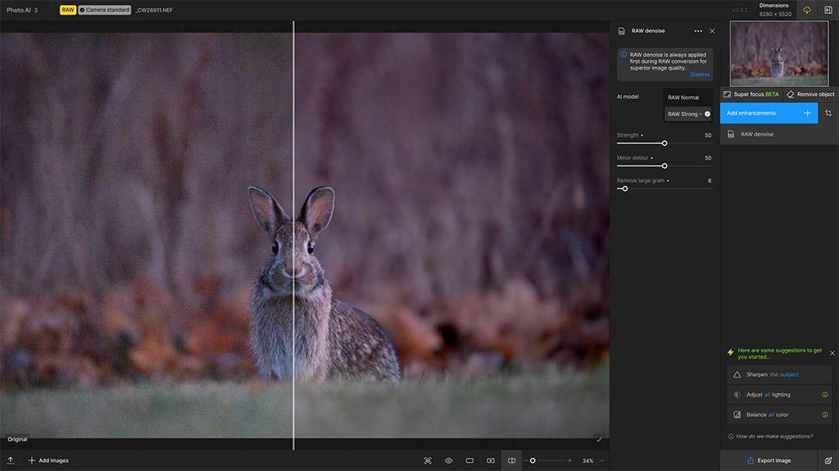
Task: Select RAW denoise in enhancements list
Action: (779, 134)
